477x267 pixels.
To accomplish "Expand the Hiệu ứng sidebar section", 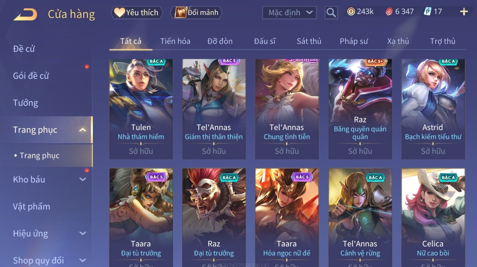I will (x=83, y=233).
